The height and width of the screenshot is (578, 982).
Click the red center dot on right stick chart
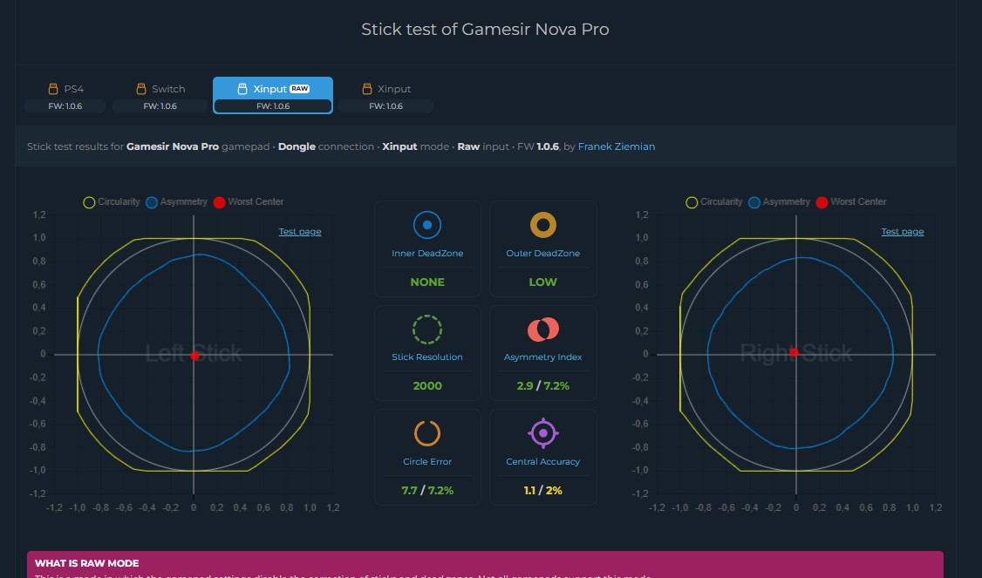794,352
